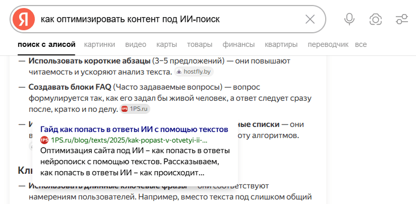The height and width of the screenshot is (204, 416).
Task: Open search settings sliders icon
Action: [x=401, y=19]
